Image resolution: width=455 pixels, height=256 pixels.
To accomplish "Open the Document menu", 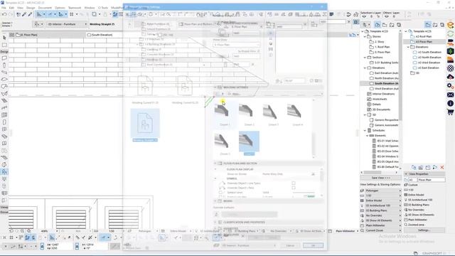I will 45,8.
